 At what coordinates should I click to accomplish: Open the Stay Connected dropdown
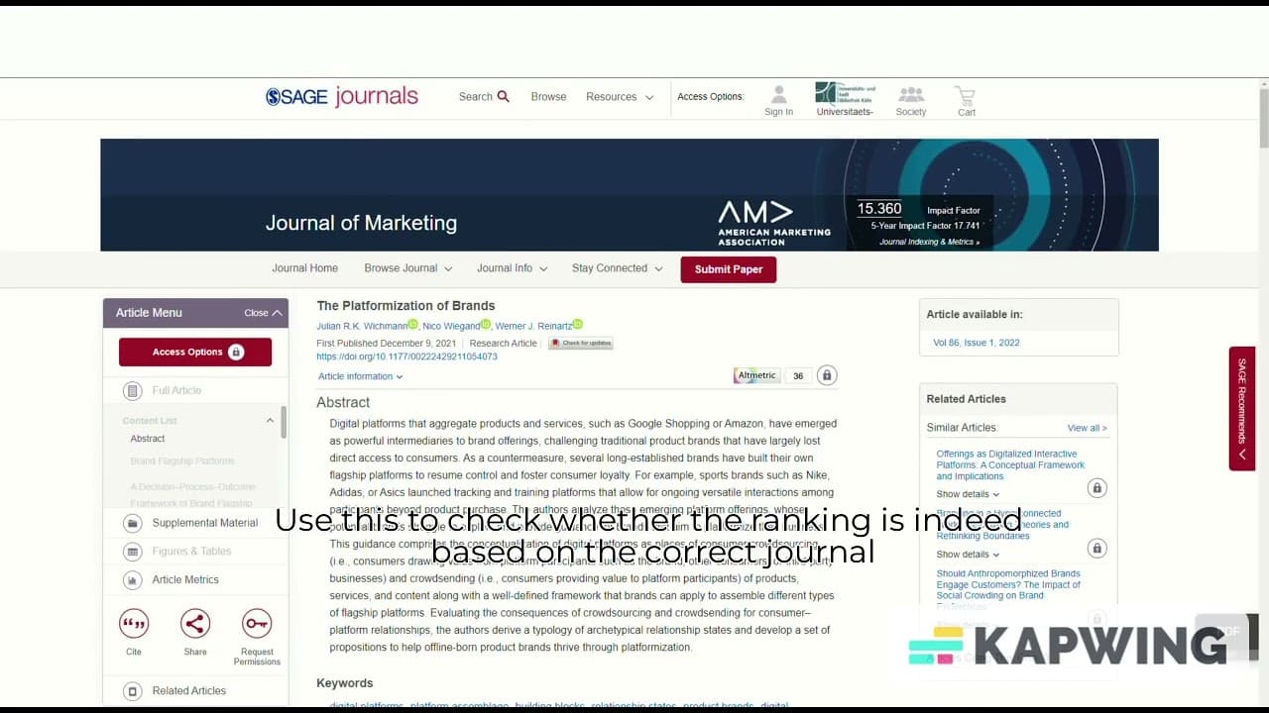pos(617,268)
